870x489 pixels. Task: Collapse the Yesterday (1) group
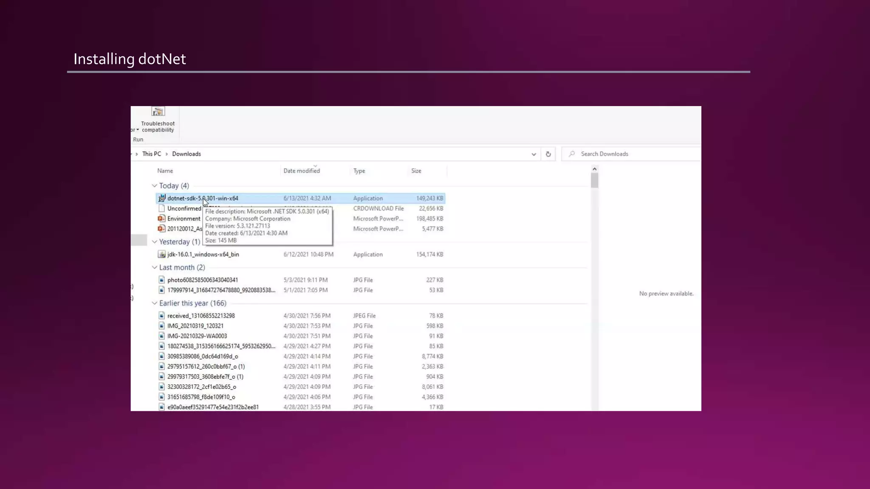pyautogui.click(x=155, y=242)
